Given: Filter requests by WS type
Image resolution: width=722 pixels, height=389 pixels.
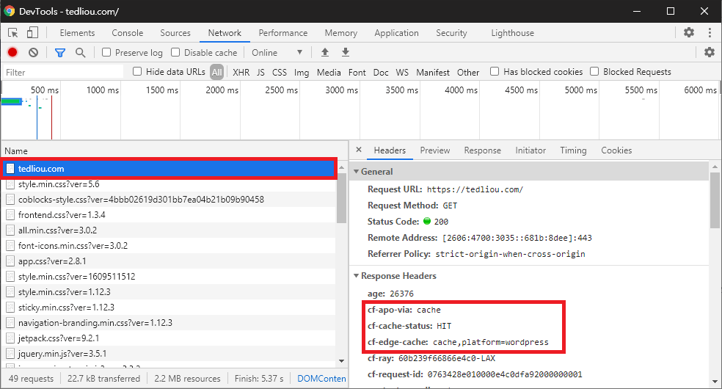Looking at the screenshot, I should point(402,72).
